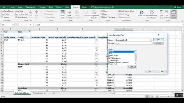The height and width of the screenshot is (103, 184).
Task: Click the calculated field Name input
Action: pos(133,40)
